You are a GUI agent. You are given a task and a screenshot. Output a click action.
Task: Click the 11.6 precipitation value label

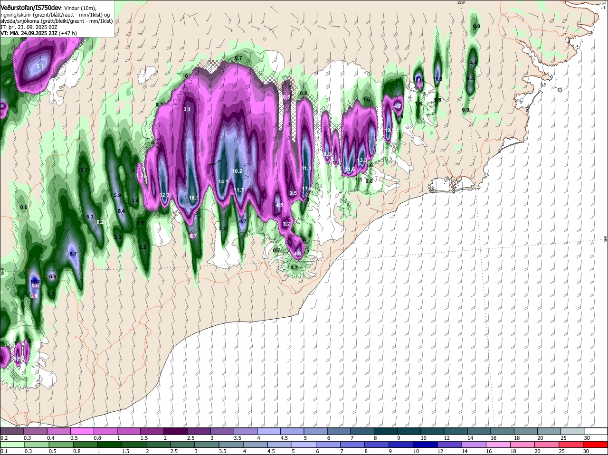tap(350, 169)
